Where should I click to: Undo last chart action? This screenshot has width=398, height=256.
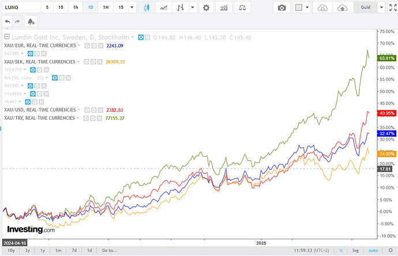pos(7,21)
